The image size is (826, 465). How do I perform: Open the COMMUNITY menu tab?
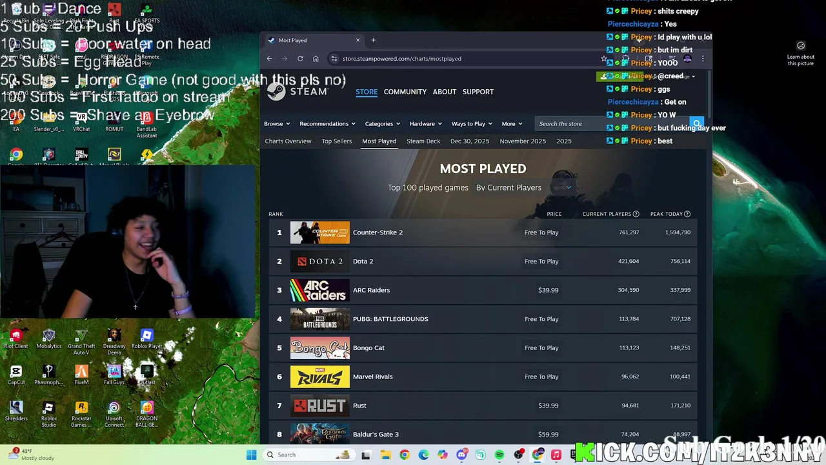tap(405, 92)
